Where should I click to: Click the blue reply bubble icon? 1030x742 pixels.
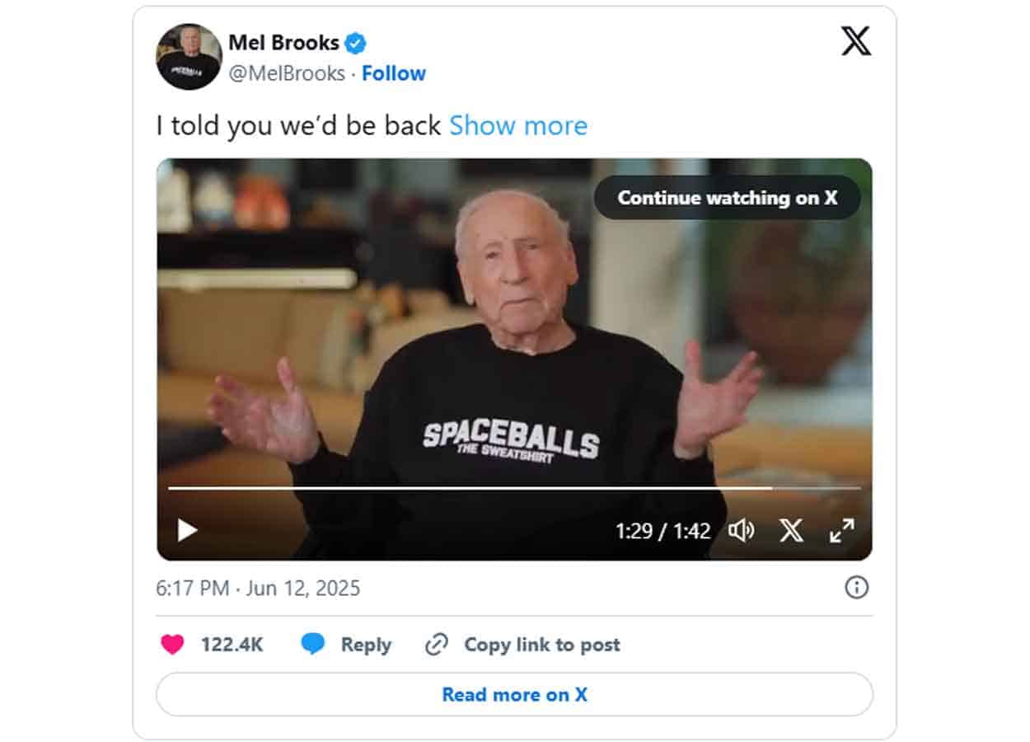coord(313,645)
